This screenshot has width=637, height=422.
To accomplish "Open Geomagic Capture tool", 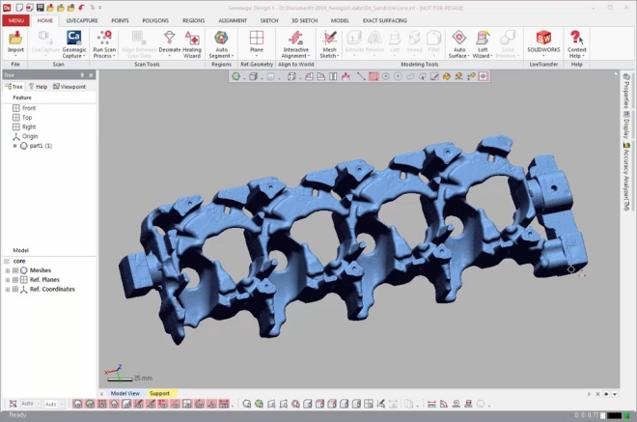I will coord(73,42).
